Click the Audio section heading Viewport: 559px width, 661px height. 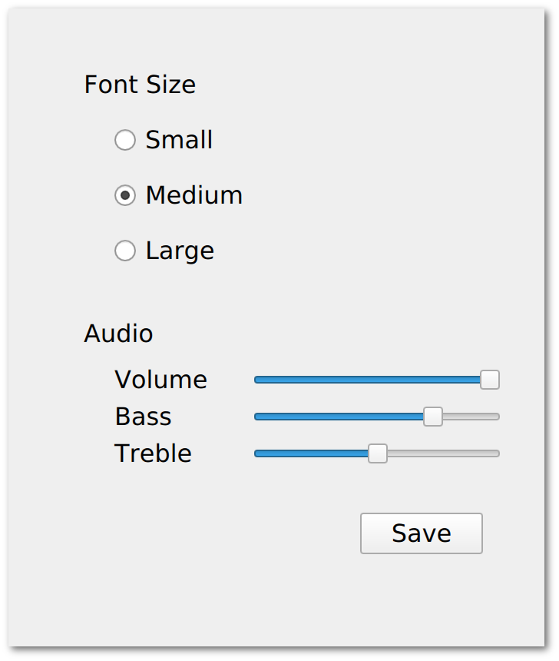click(118, 334)
